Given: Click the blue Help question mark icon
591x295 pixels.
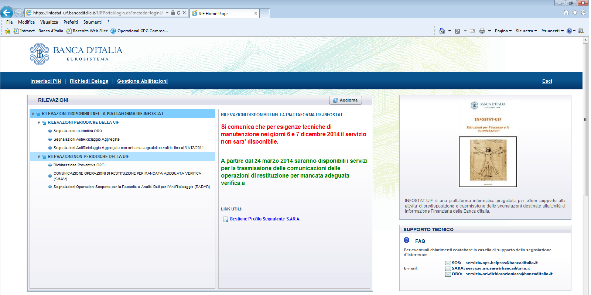Looking at the screenshot, I should point(569,31).
